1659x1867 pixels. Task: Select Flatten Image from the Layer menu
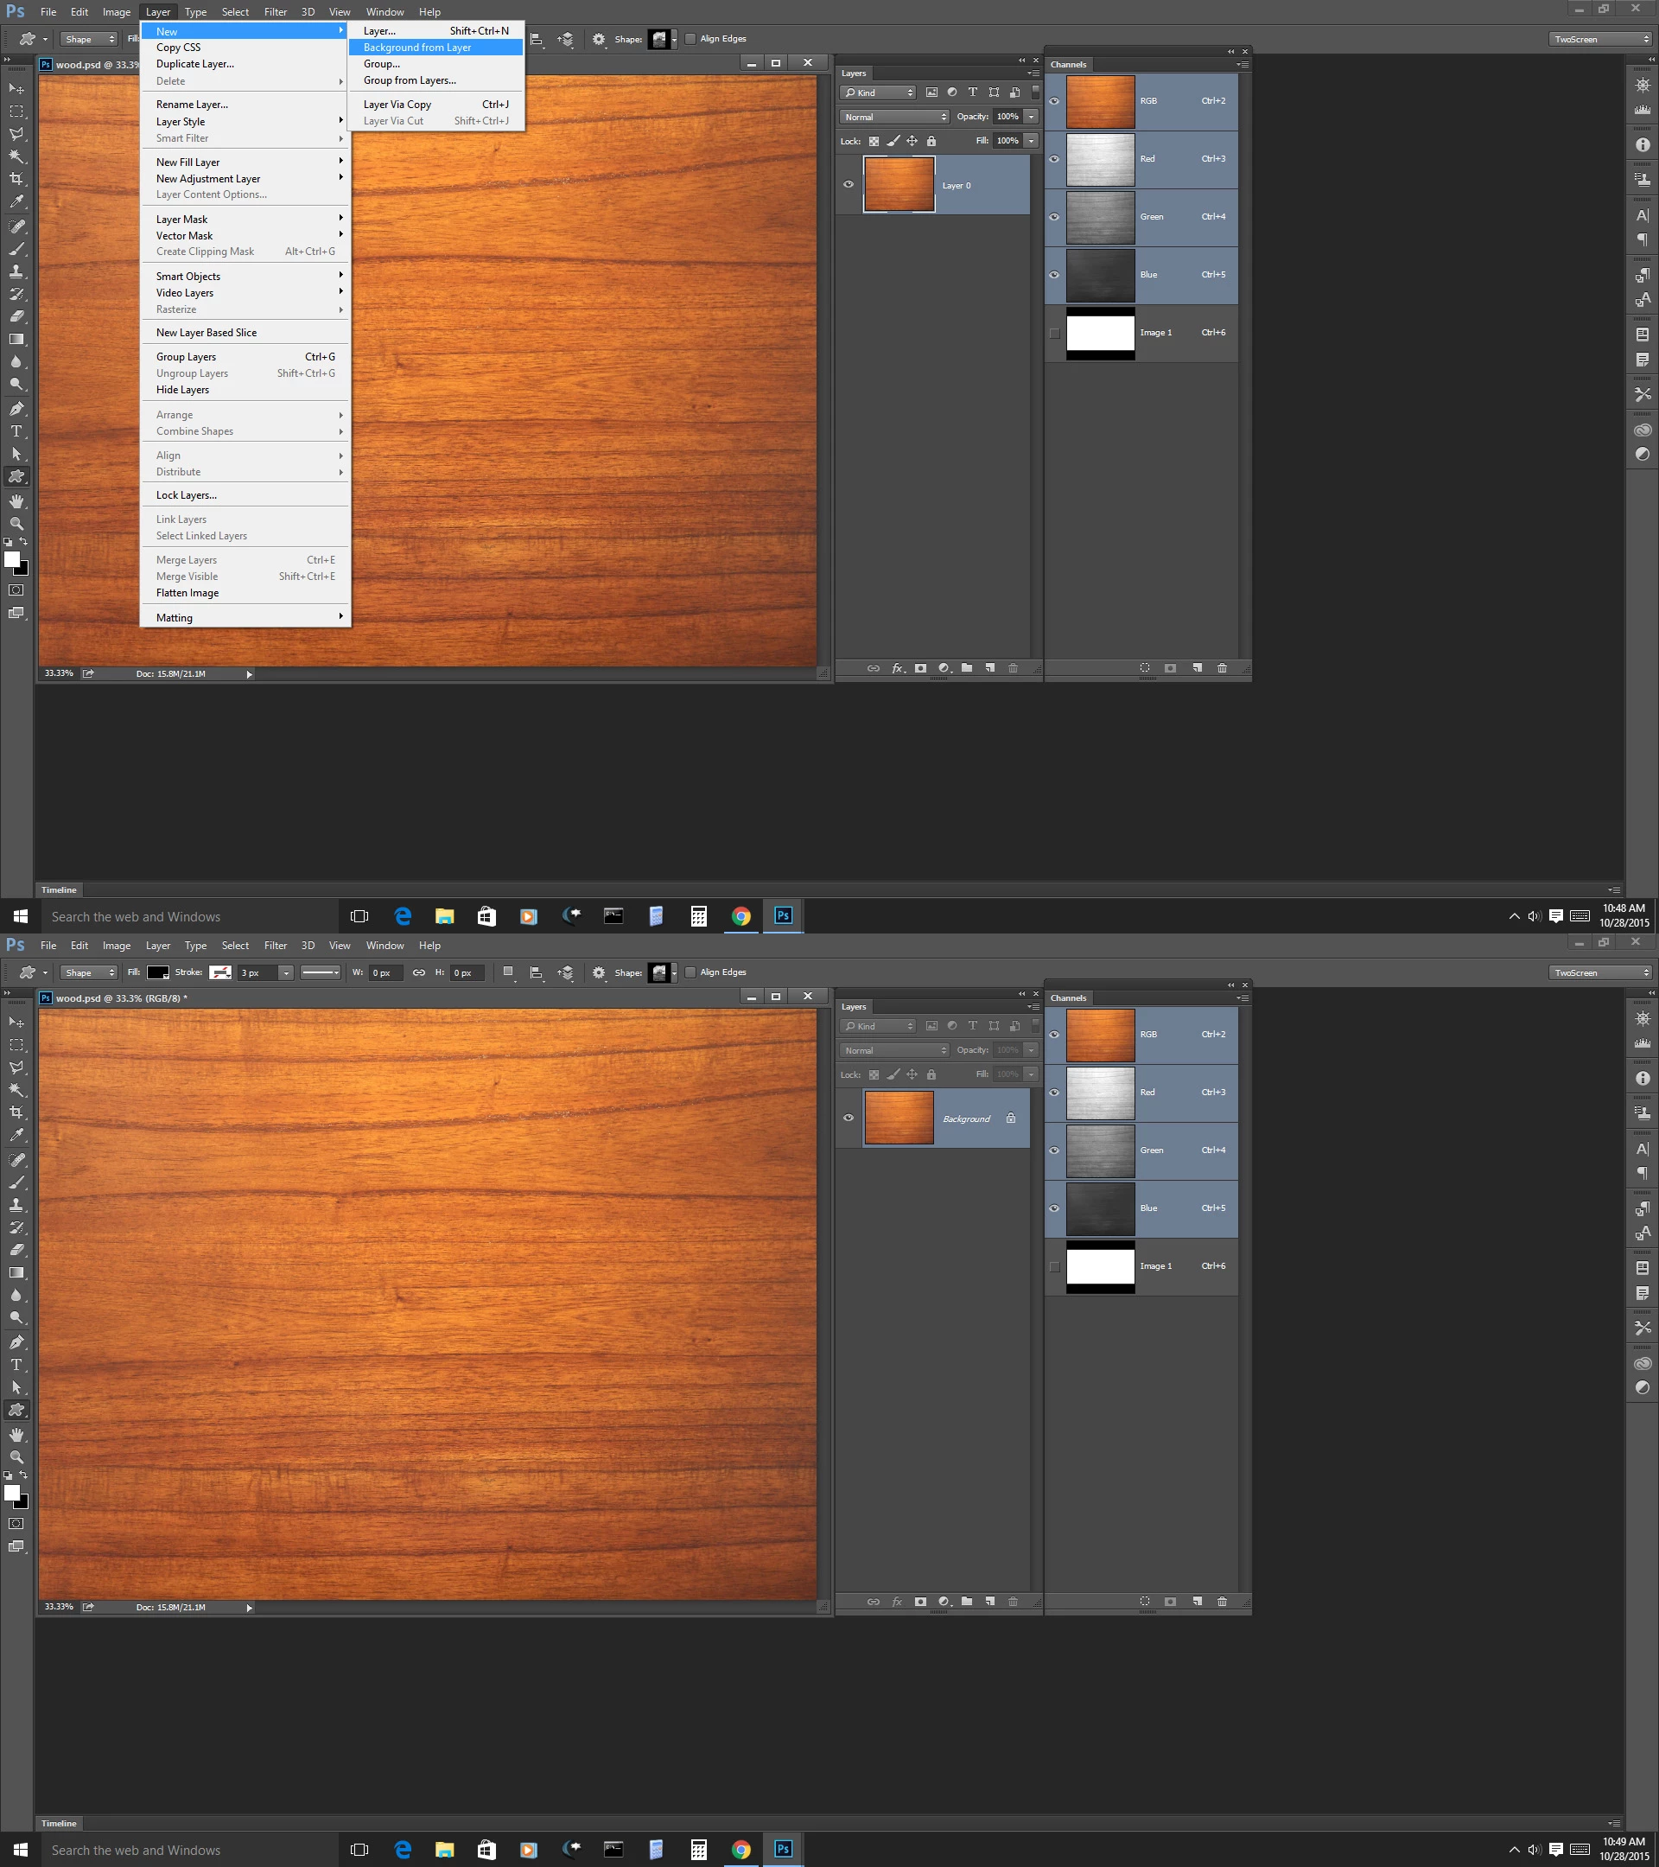tap(188, 593)
